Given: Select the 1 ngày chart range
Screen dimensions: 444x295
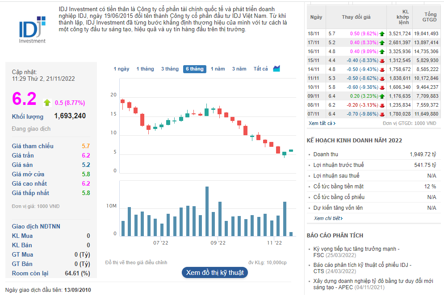Looking at the screenshot, I should [121, 69].
